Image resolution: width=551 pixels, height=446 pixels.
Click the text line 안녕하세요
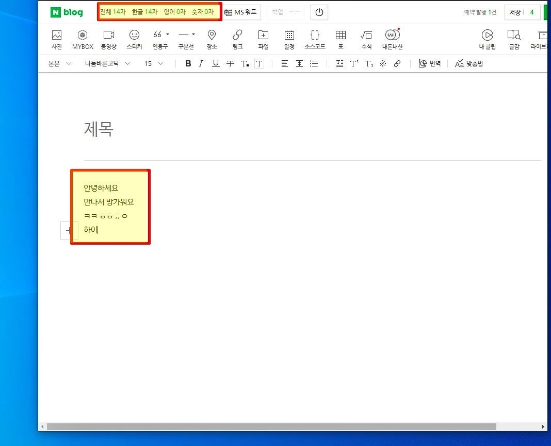tap(101, 188)
